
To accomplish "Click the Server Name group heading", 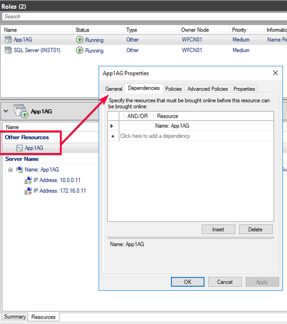I will coord(22,159).
